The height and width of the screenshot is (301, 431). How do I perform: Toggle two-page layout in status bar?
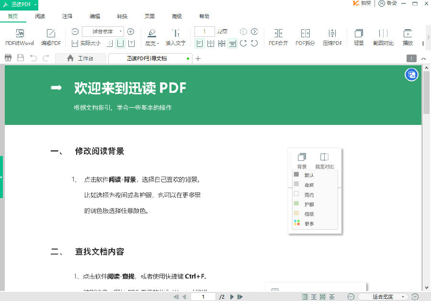(314, 297)
